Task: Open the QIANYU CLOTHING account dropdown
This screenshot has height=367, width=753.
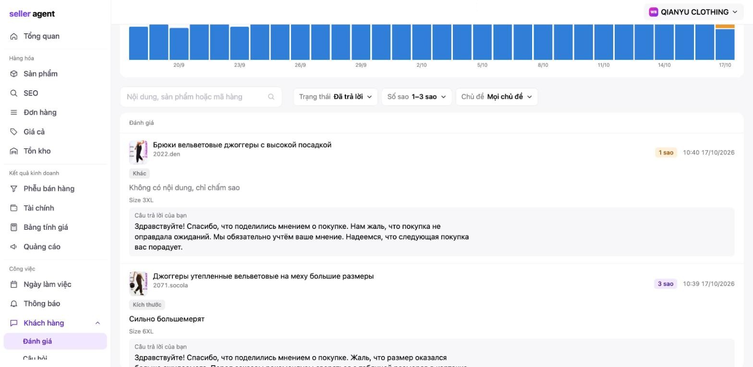Action: 693,12
